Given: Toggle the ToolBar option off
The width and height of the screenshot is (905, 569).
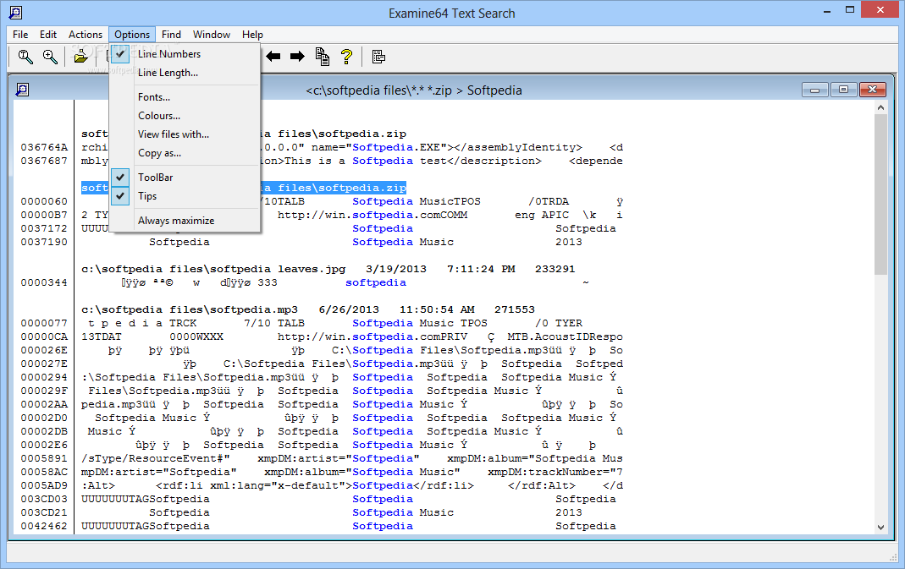Looking at the screenshot, I should 185,178.
